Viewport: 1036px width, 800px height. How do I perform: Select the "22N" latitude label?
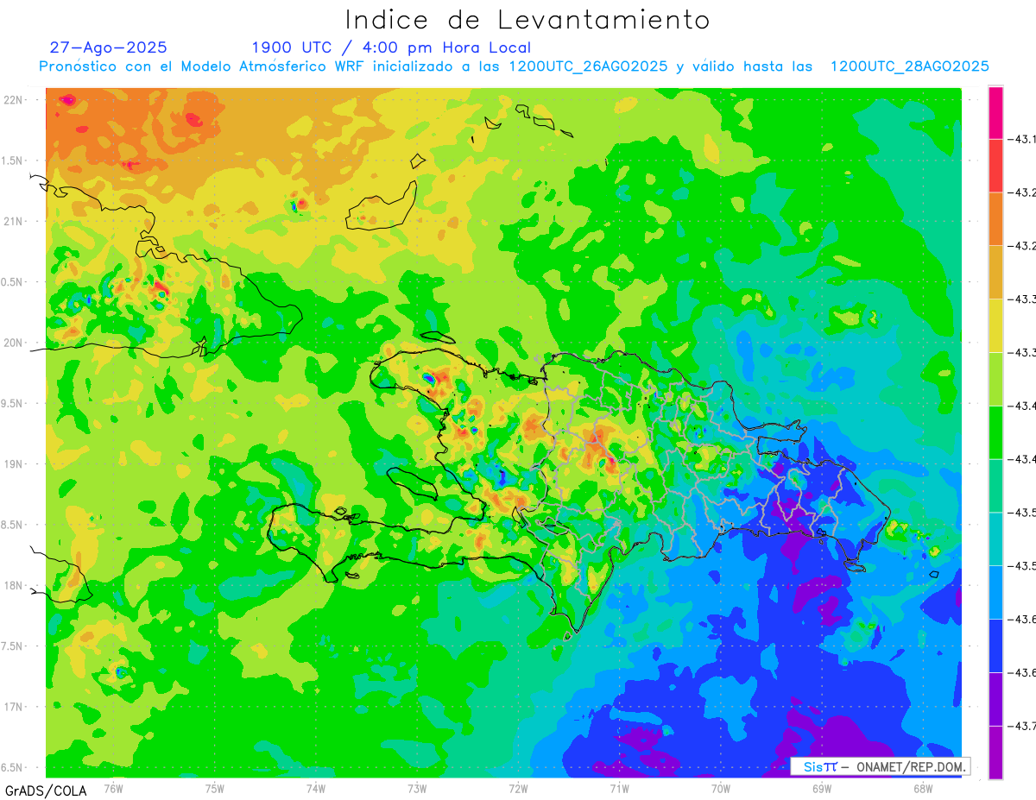pyautogui.click(x=13, y=100)
